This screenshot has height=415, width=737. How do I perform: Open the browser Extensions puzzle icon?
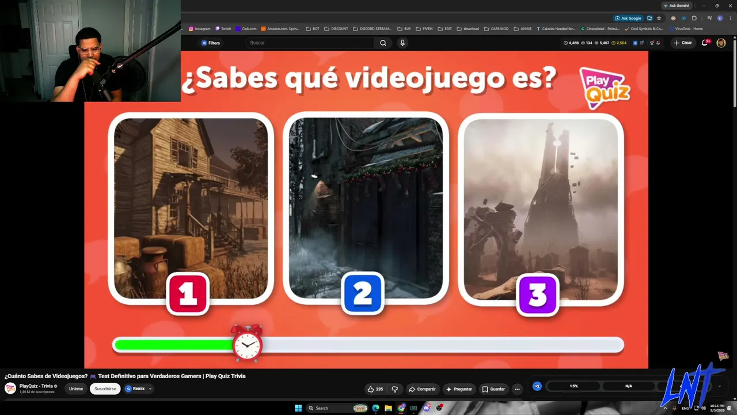click(x=694, y=18)
